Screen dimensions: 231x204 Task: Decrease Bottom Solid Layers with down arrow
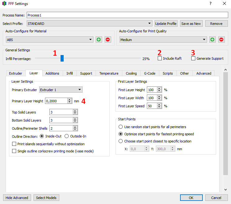tap(75, 121)
